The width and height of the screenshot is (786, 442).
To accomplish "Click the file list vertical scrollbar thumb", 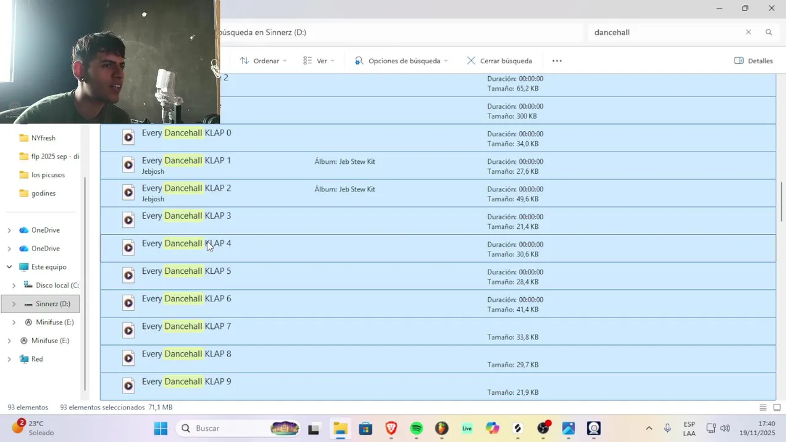I will point(782,201).
